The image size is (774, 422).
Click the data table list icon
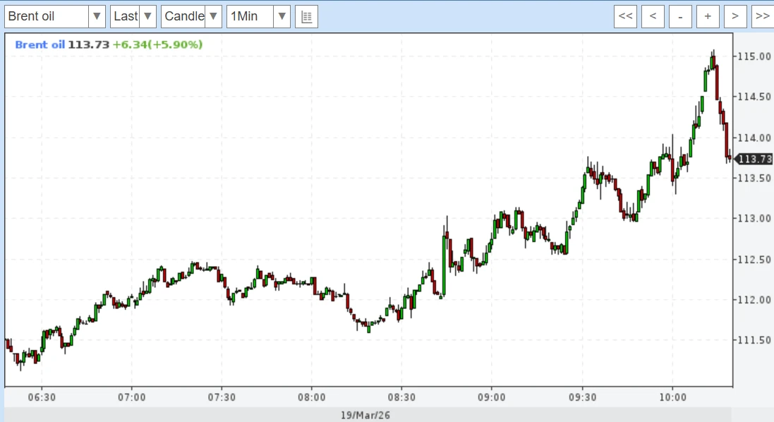[306, 16]
